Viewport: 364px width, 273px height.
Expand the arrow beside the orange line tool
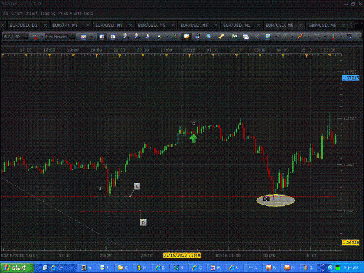coord(308,37)
